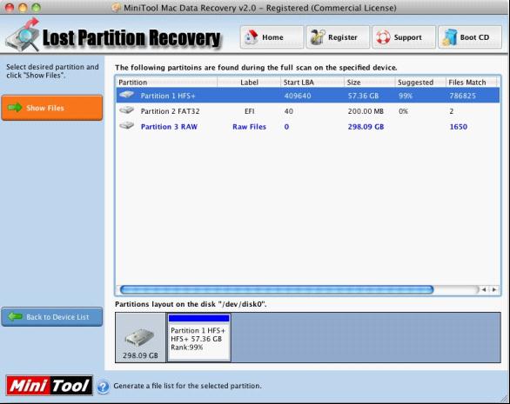Click the 786825 files match value
The width and height of the screenshot is (510, 404).
tap(462, 96)
